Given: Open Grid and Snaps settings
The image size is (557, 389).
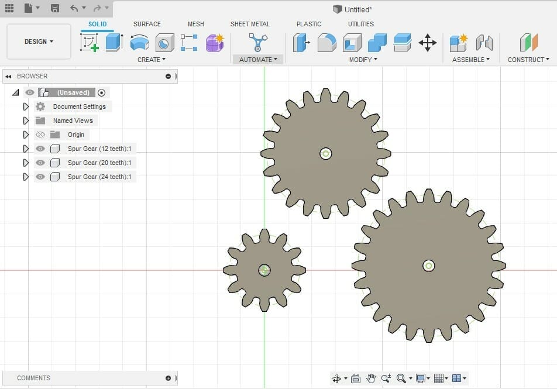Looking at the screenshot, I should tap(439, 378).
